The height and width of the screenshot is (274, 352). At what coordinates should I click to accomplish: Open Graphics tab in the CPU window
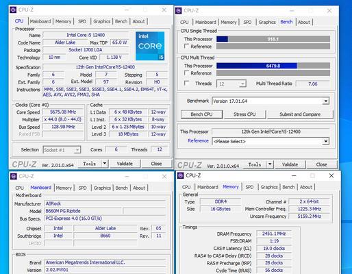(x=102, y=21)
